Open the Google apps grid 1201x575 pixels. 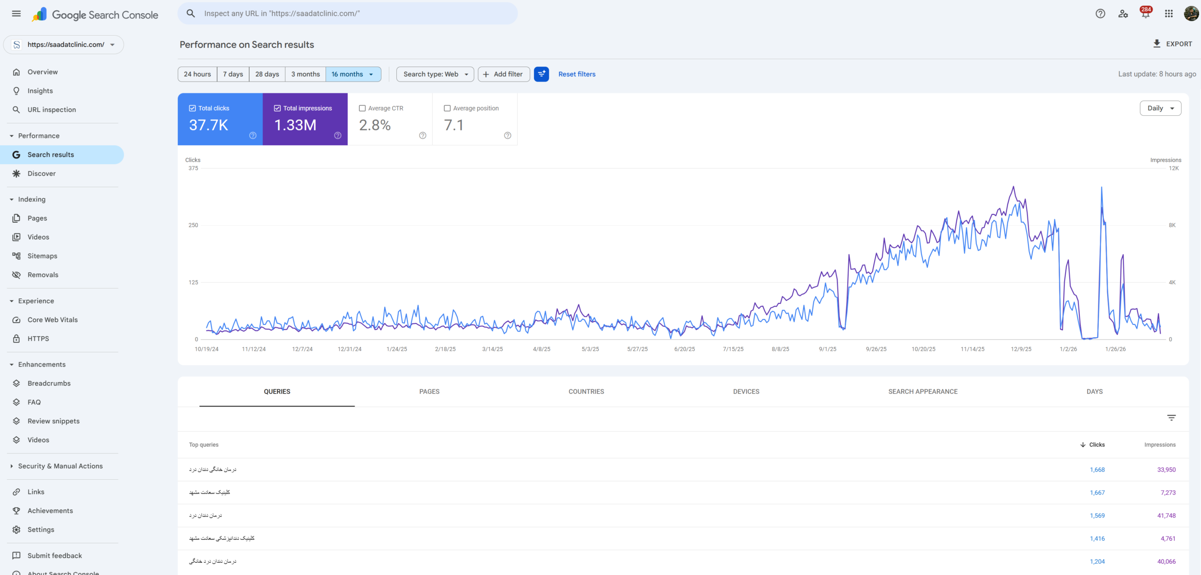pyautogui.click(x=1169, y=14)
